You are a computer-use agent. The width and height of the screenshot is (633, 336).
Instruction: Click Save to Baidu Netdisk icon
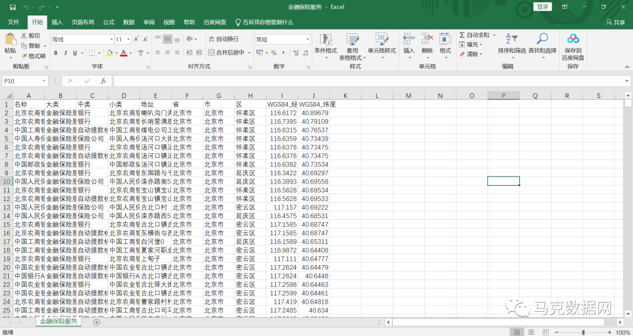(573, 39)
